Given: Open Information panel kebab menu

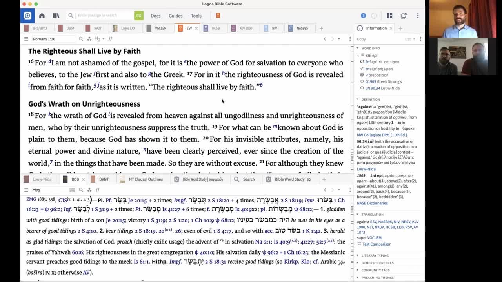Looking at the screenshot, I should point(420,39).
